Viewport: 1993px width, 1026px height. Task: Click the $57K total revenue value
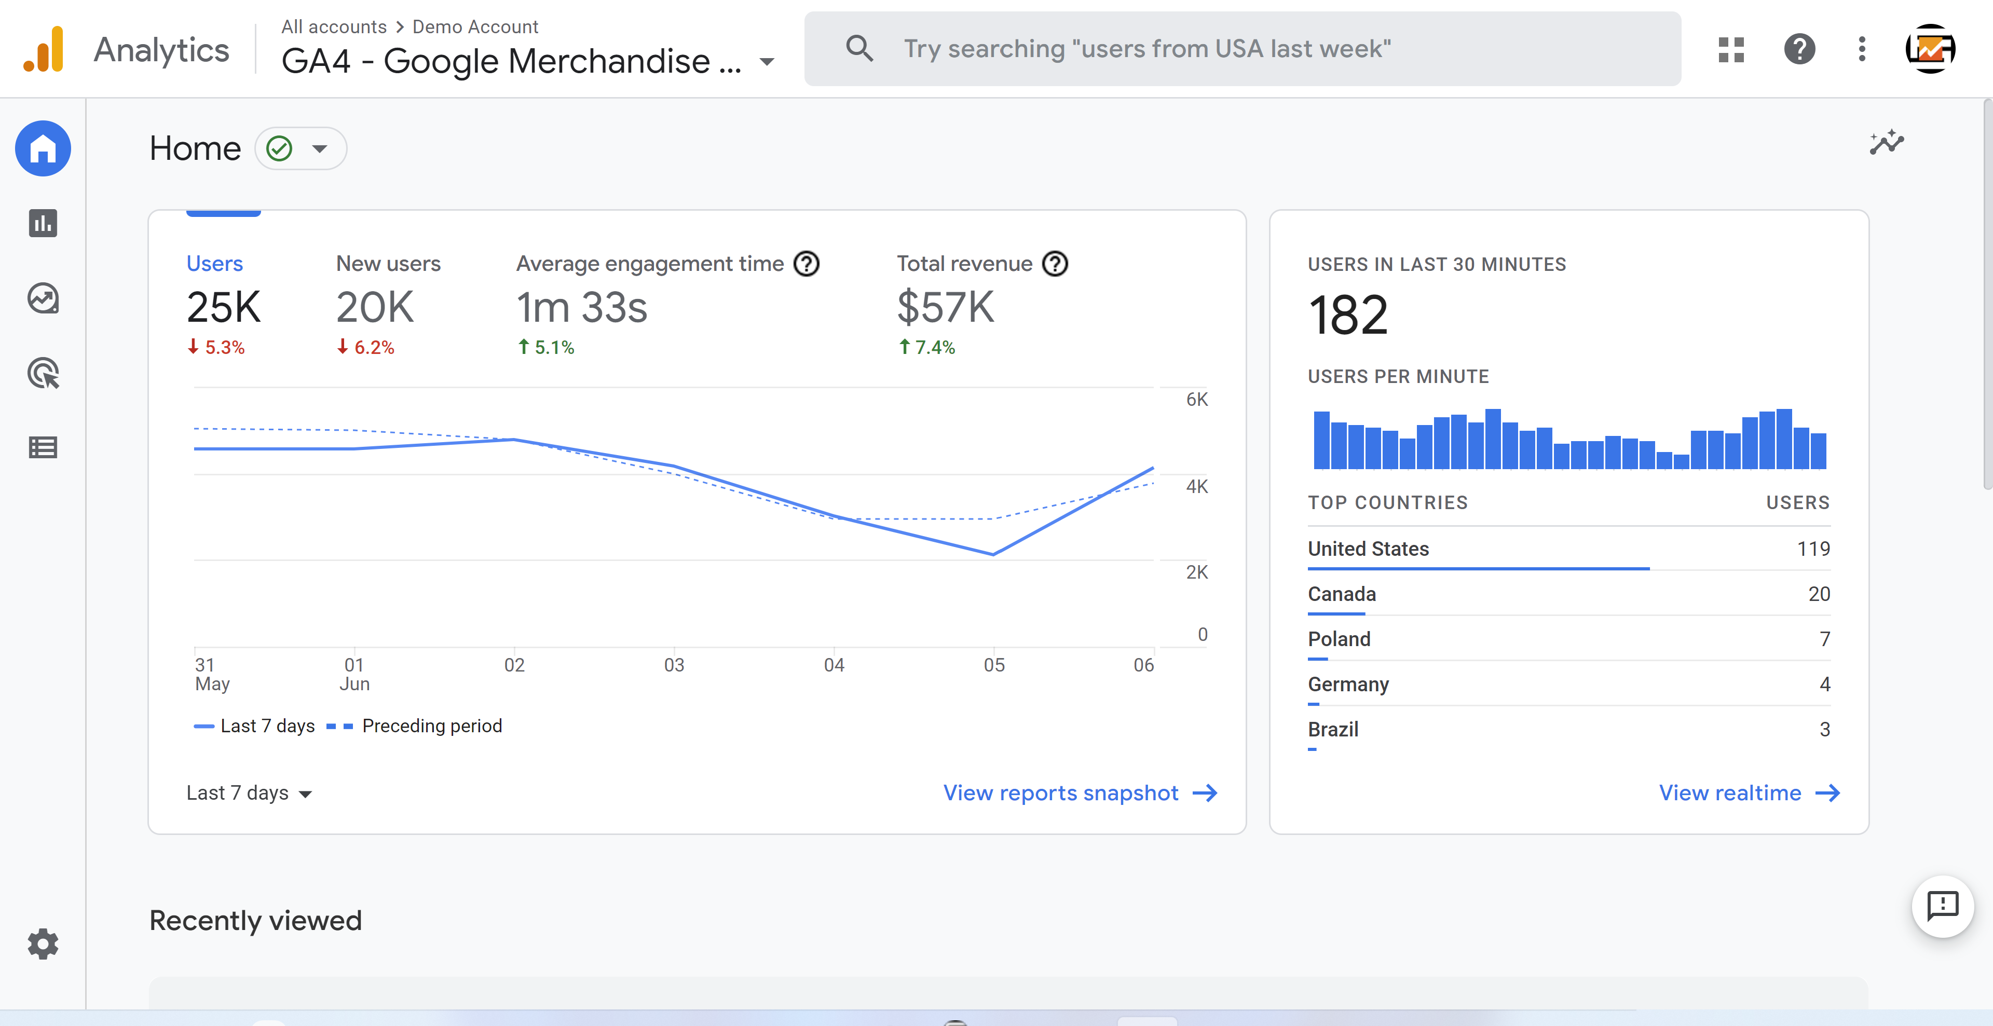(945, 307)
